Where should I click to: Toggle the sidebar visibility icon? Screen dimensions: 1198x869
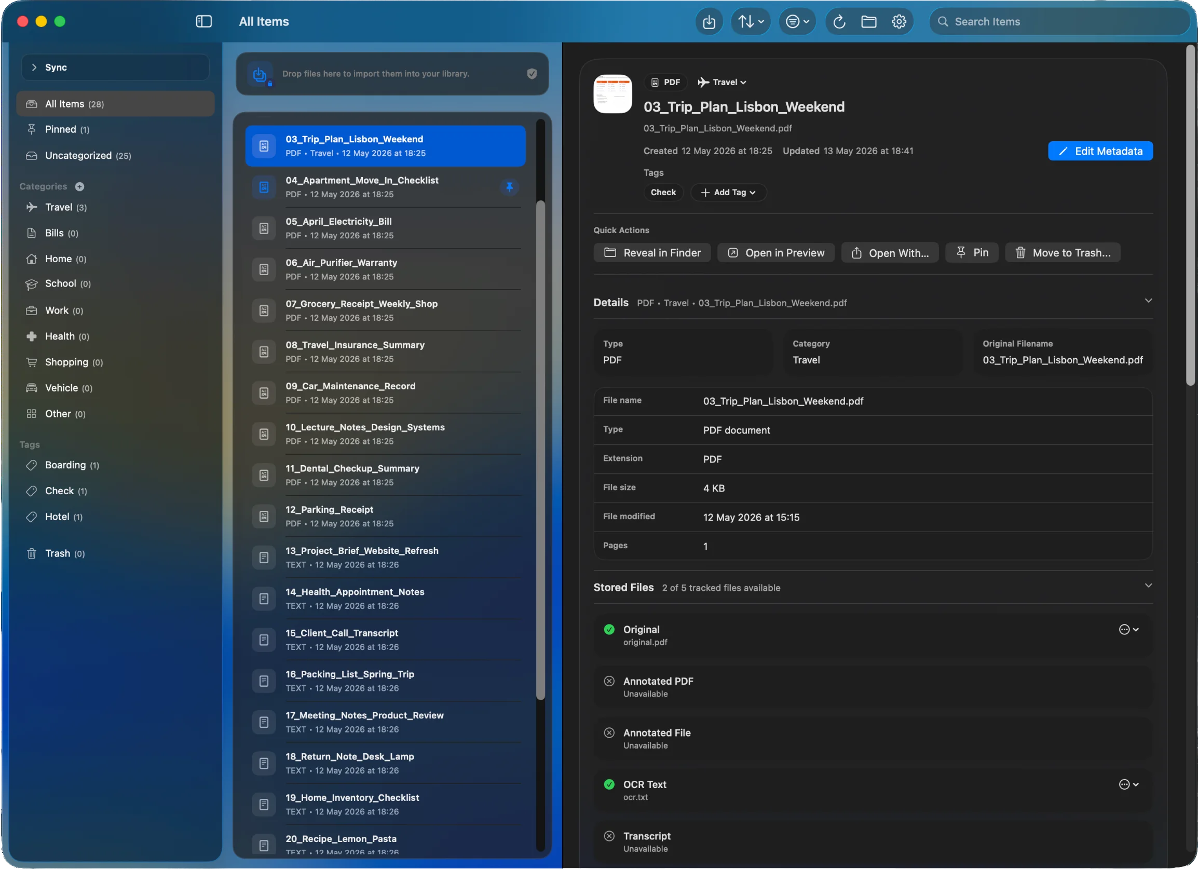click(x=204, y=21)
